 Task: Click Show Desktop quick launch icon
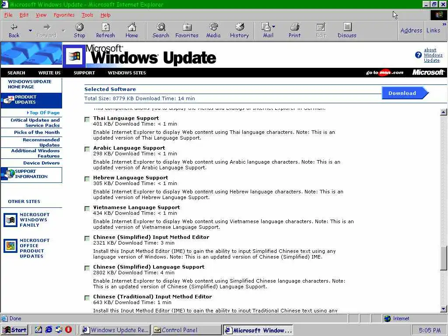click(38, 330)
